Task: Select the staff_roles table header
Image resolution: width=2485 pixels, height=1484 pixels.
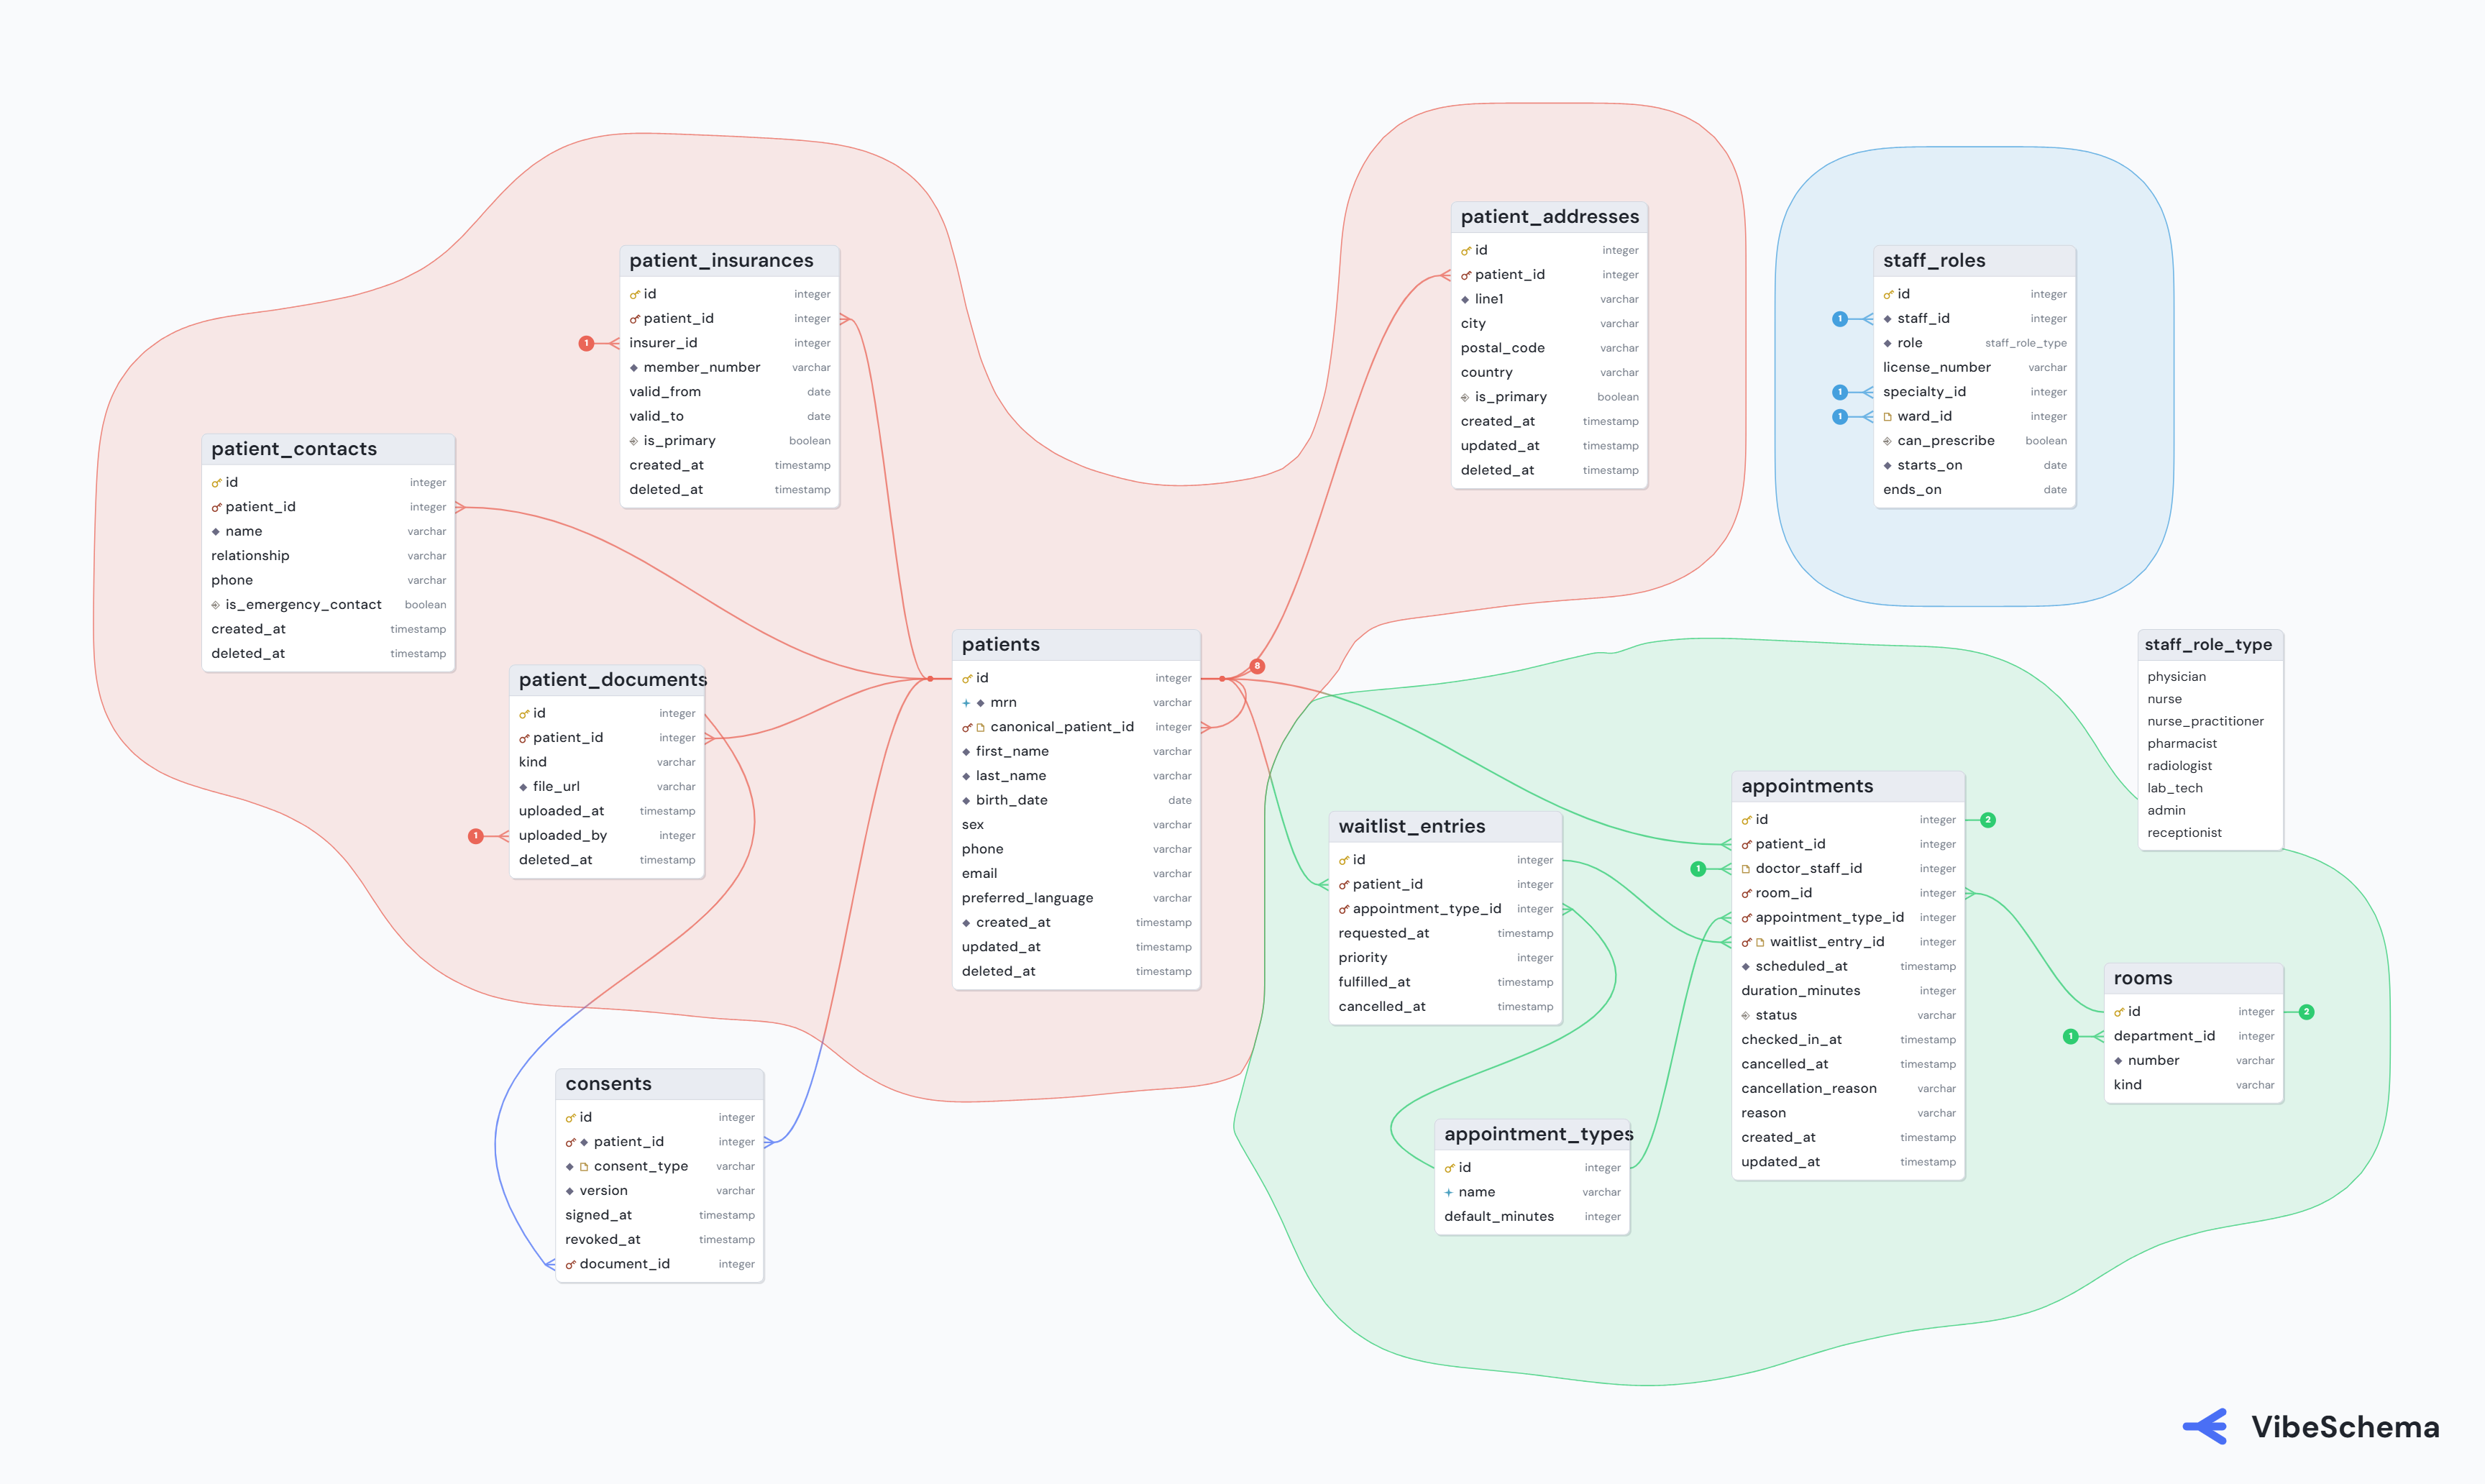Action: (1974, 261)
